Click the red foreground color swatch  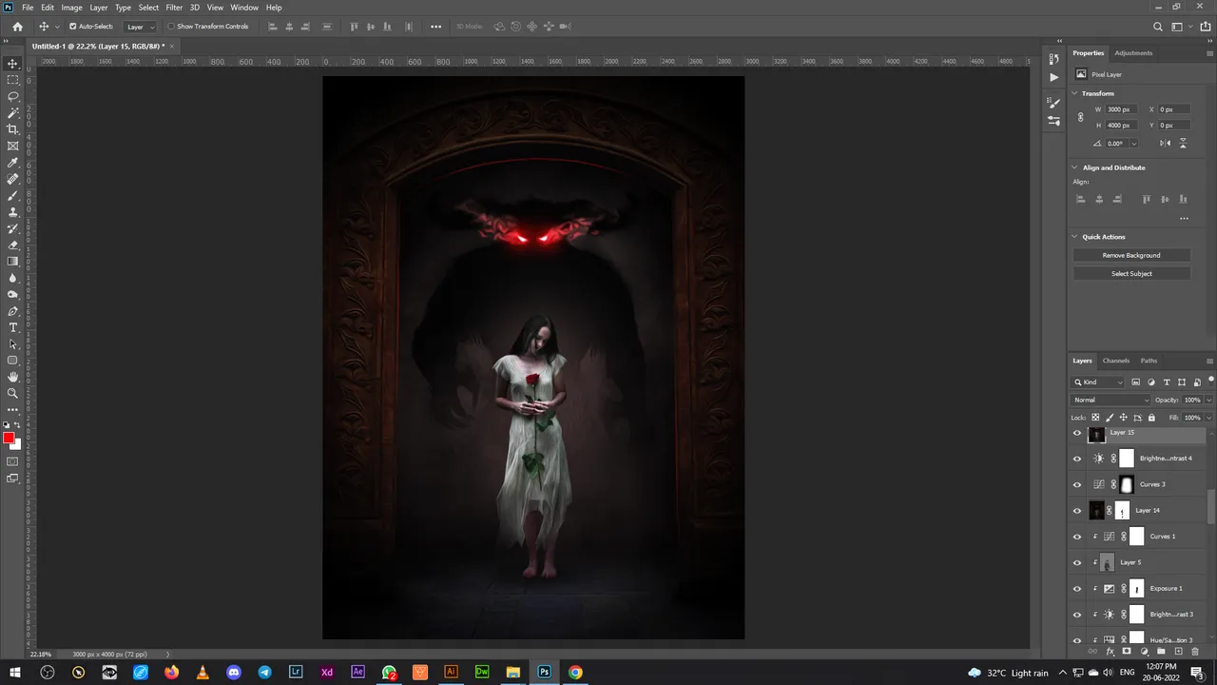[x=9, y=439]
